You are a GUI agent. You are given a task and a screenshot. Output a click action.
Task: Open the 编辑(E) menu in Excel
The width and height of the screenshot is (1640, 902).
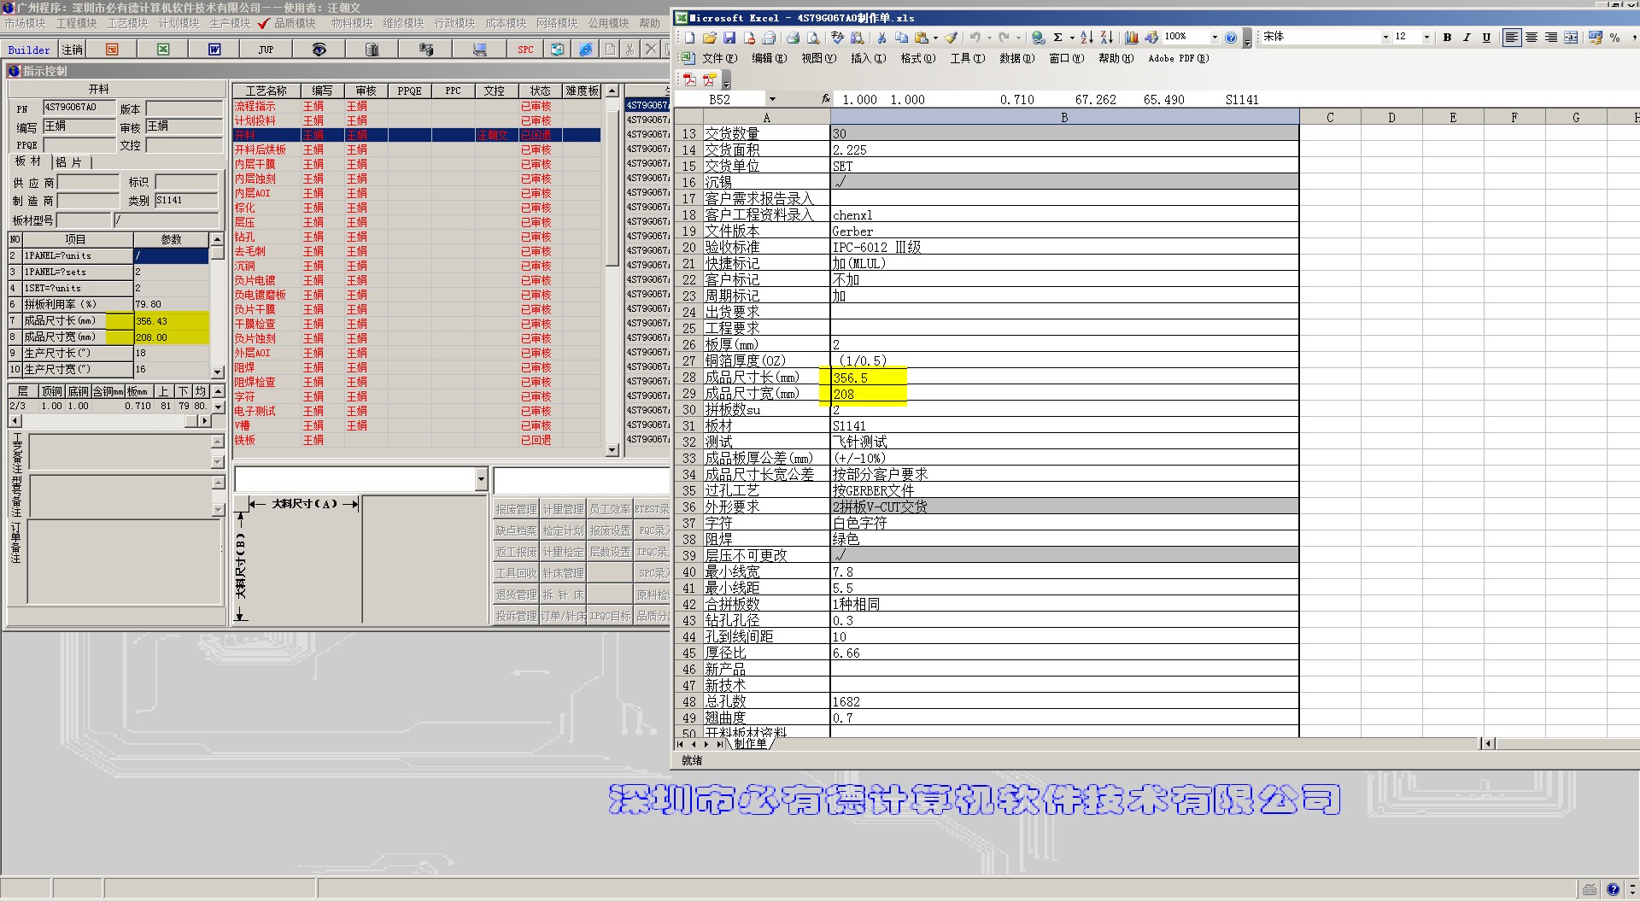click(769, 58)
